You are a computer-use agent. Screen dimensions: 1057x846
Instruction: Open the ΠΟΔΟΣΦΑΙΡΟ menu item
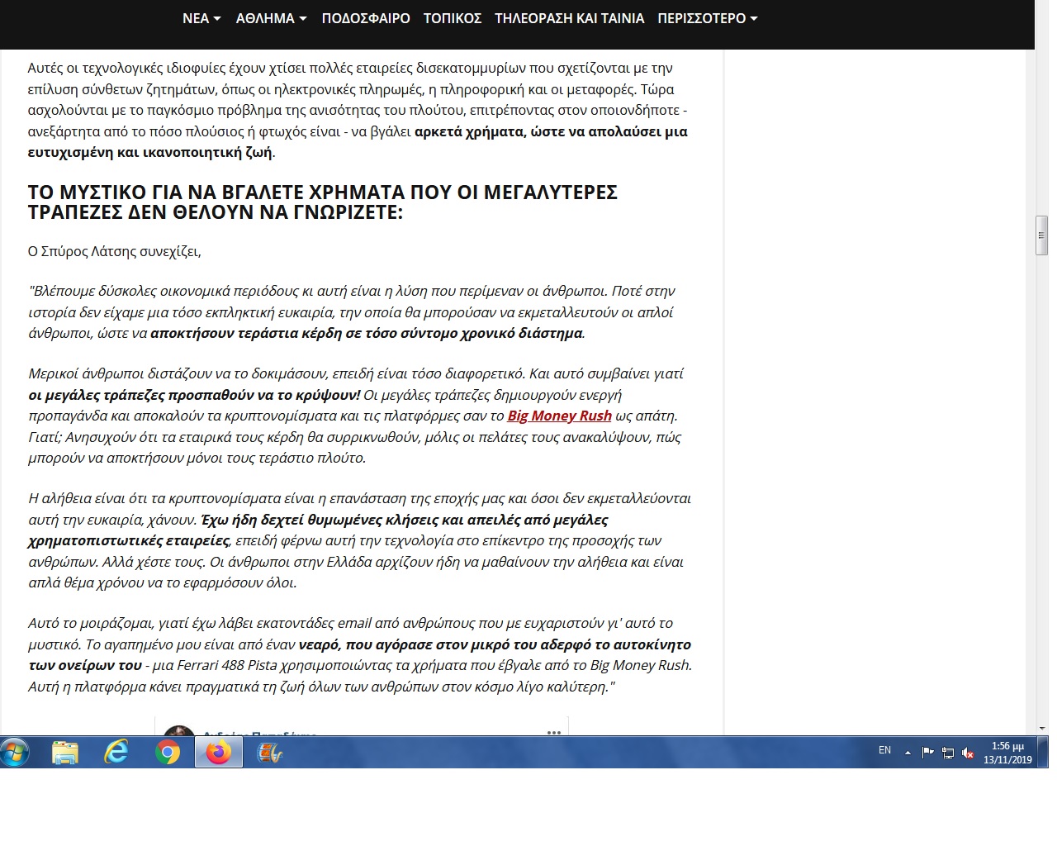[x=366, y=18]
